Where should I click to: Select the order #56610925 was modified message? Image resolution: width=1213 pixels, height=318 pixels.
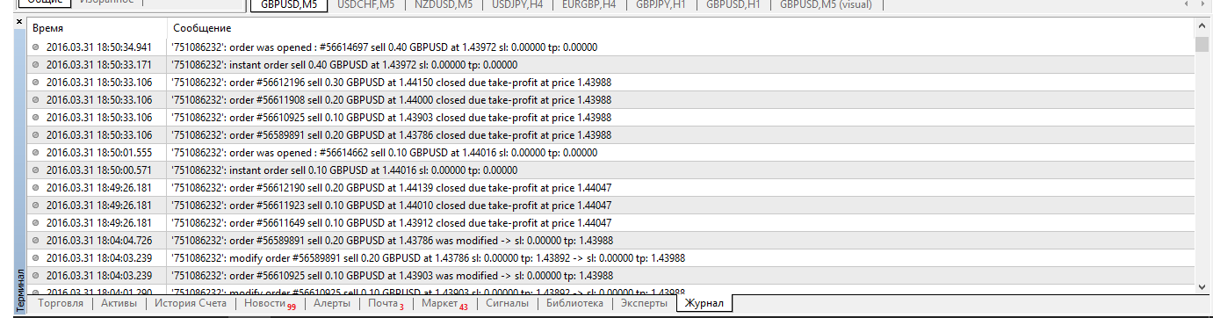click(x=393, y=276)
